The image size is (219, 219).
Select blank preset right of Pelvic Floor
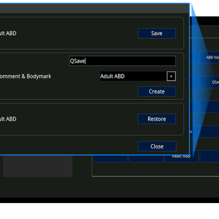pos(210,156)
